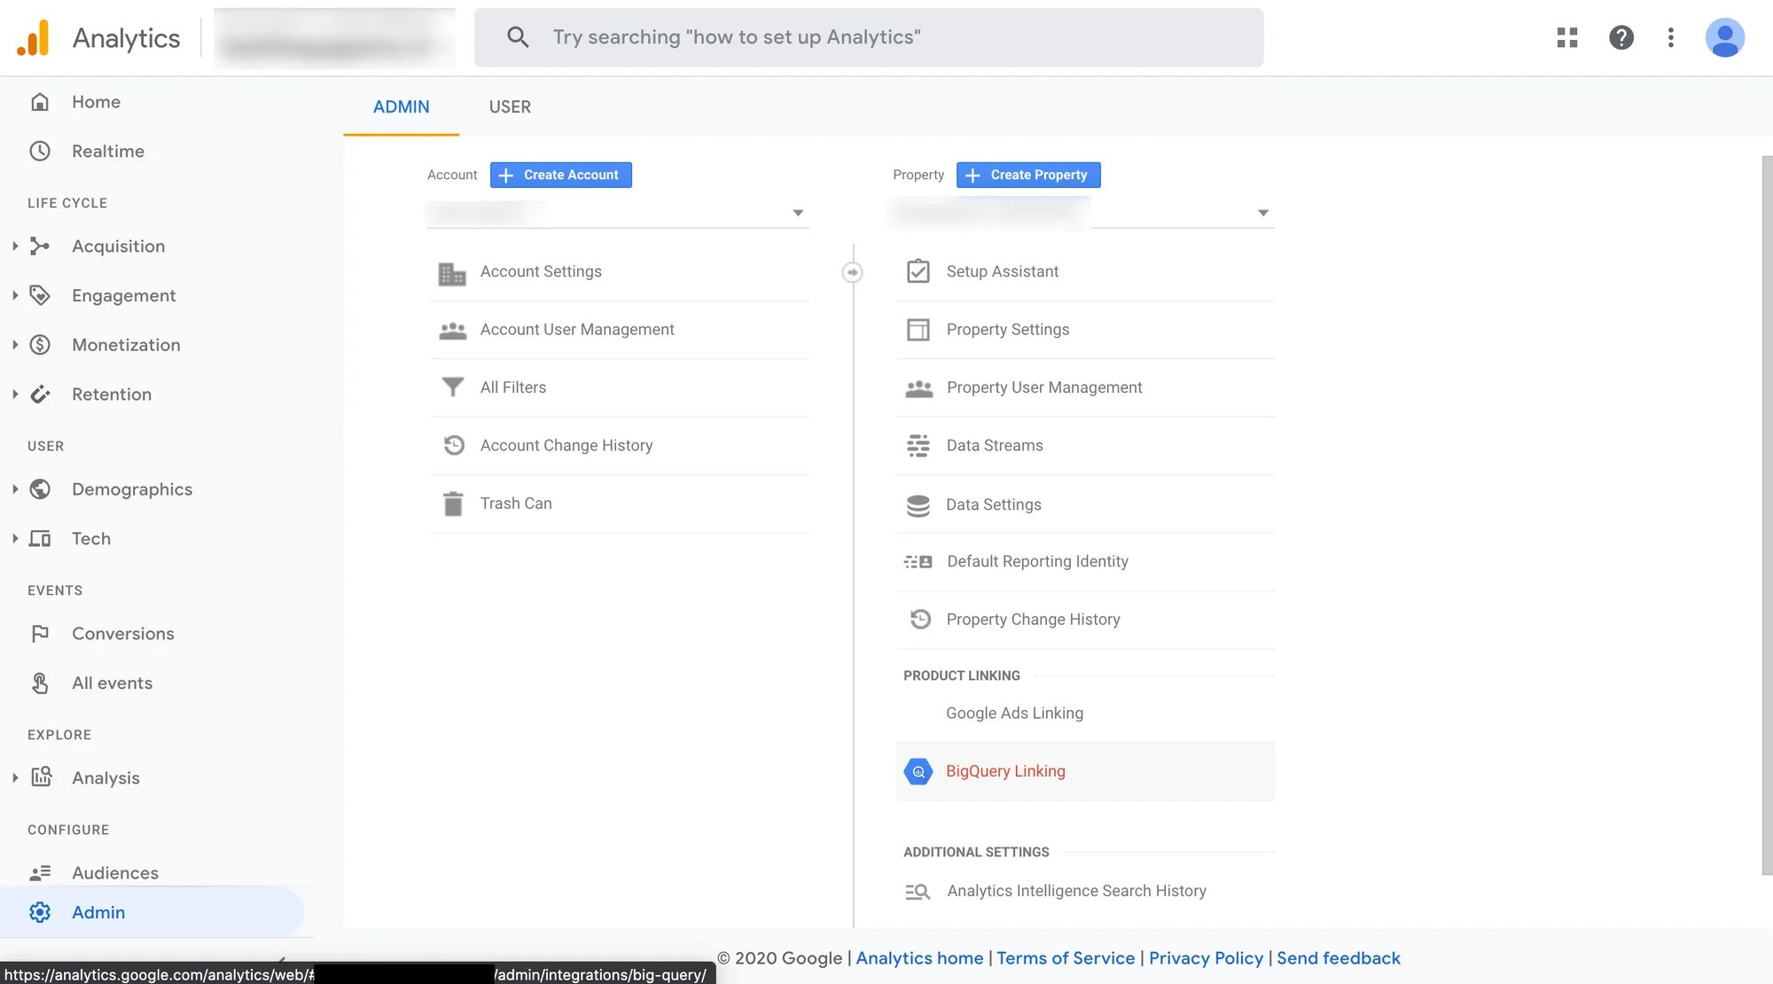Click the Create Account button

(x=560, y=175)
